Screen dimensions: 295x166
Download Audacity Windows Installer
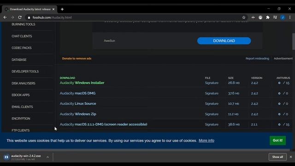(82, 83)
